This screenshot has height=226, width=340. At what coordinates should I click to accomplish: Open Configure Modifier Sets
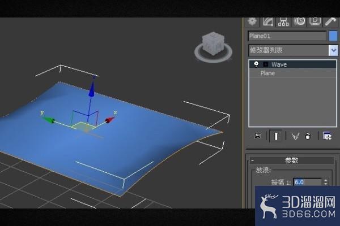327,136
